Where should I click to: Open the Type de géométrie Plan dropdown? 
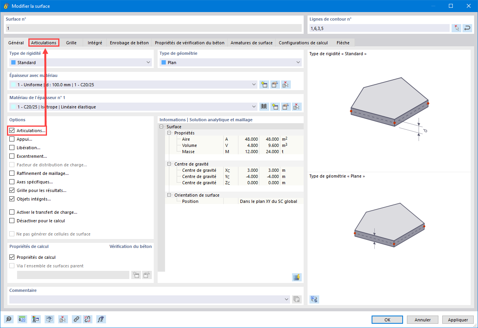click(231, 63)
